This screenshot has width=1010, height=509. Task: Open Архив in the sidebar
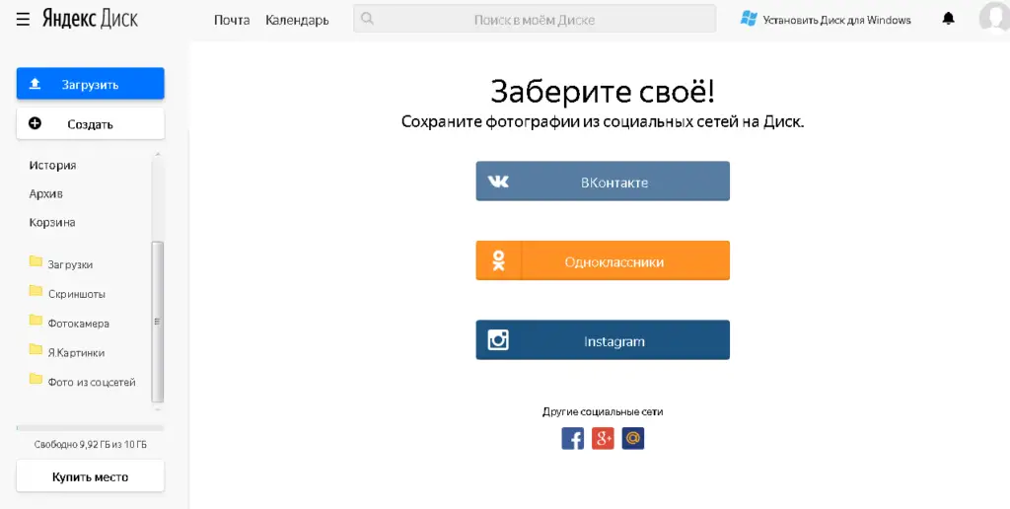[45, 194]
